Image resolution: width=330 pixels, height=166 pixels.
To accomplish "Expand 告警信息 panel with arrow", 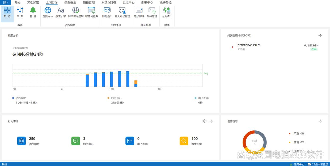I will click(x=320, y=121).
